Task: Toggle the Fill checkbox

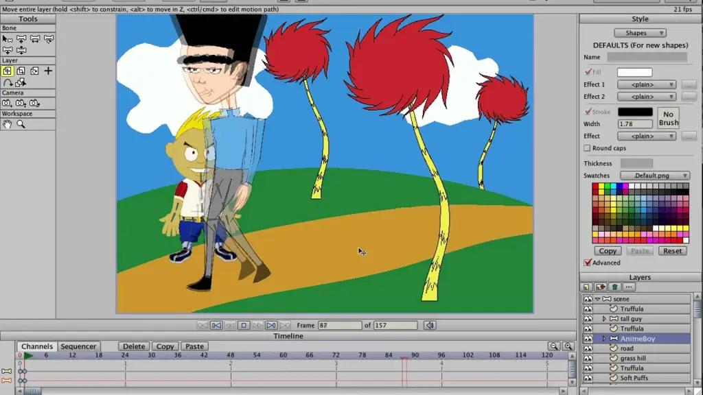Action: [x=588, y=71]
